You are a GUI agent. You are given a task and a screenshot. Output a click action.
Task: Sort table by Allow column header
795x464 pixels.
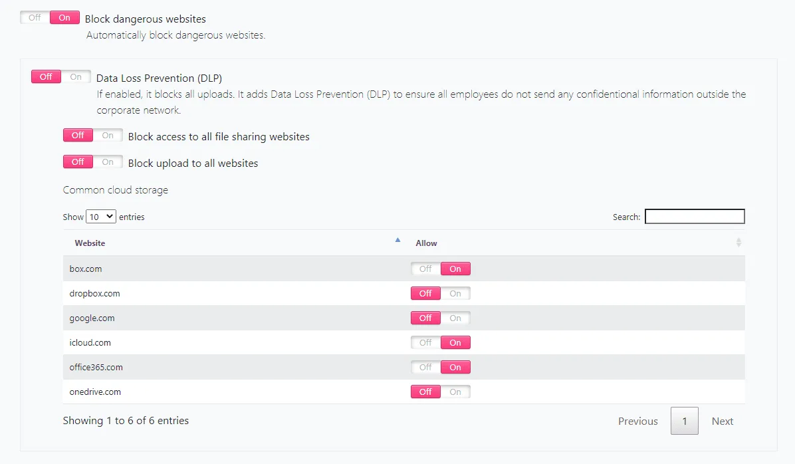pyautogui.click(x=427, y=243)
